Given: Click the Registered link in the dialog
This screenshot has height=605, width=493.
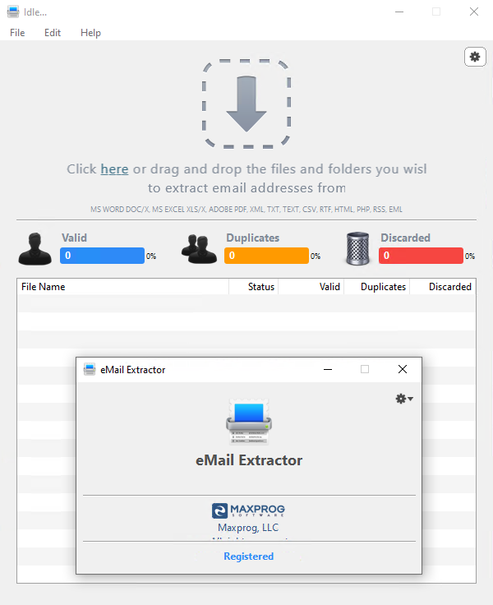Looking at the screenshot, I should click(x=249, y=557).
